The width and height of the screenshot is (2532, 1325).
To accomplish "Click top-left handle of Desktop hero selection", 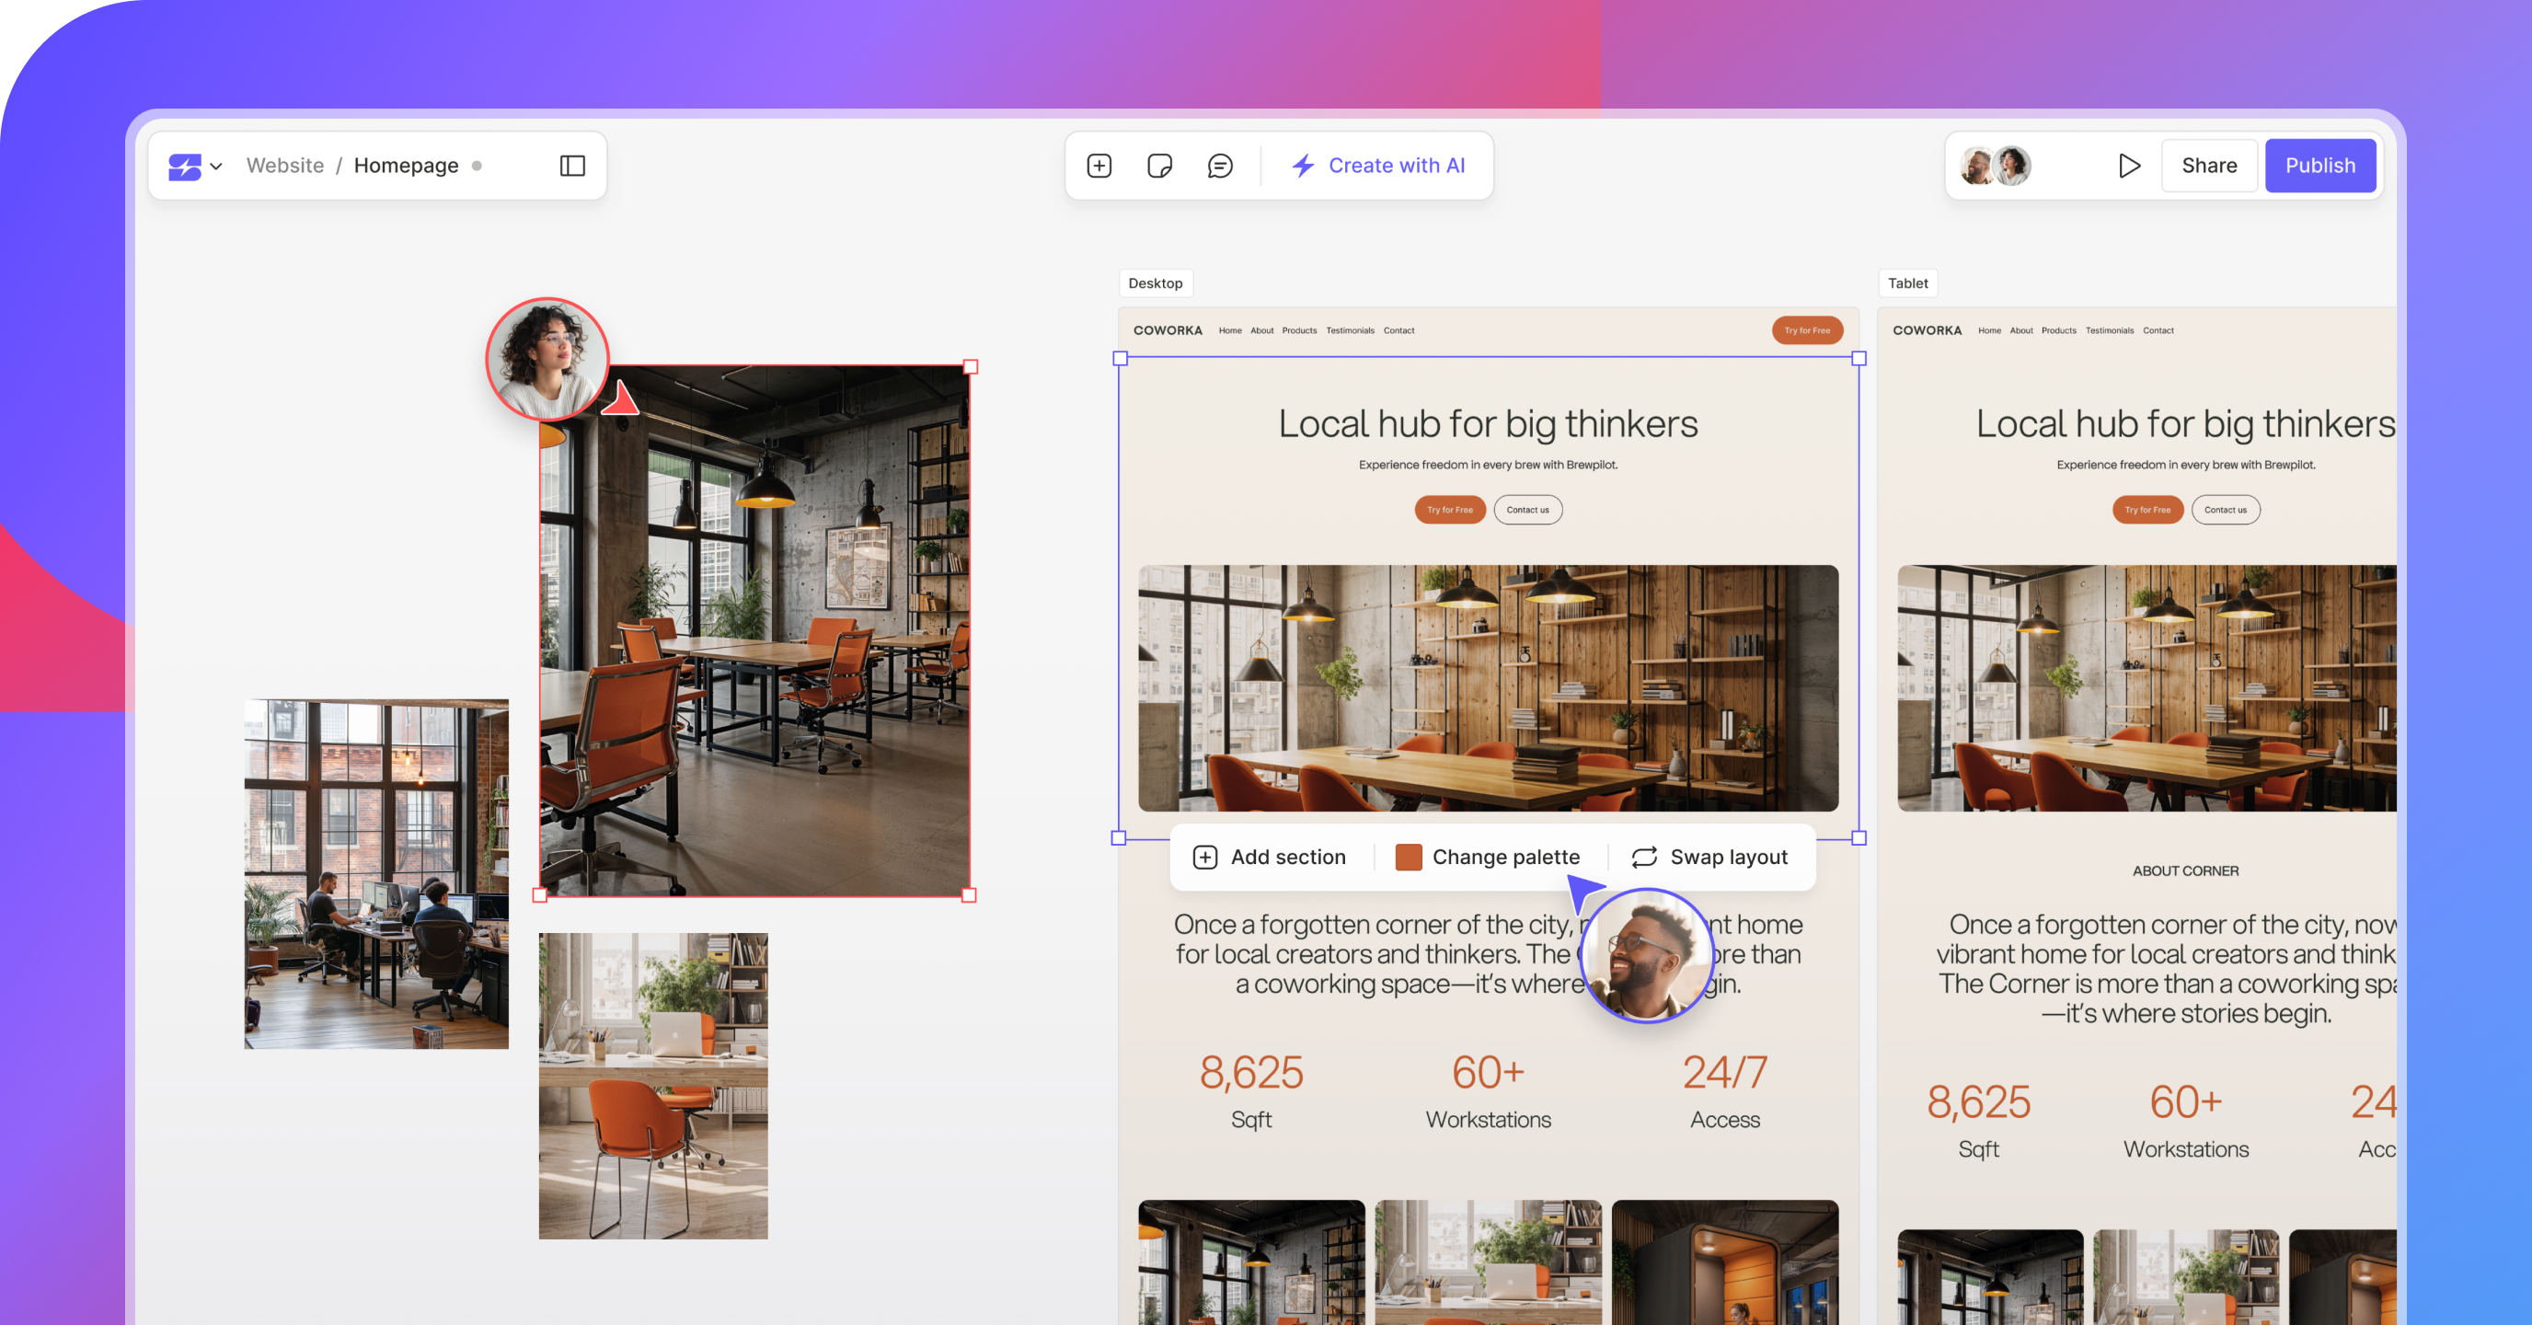I will click(1120, 359).
